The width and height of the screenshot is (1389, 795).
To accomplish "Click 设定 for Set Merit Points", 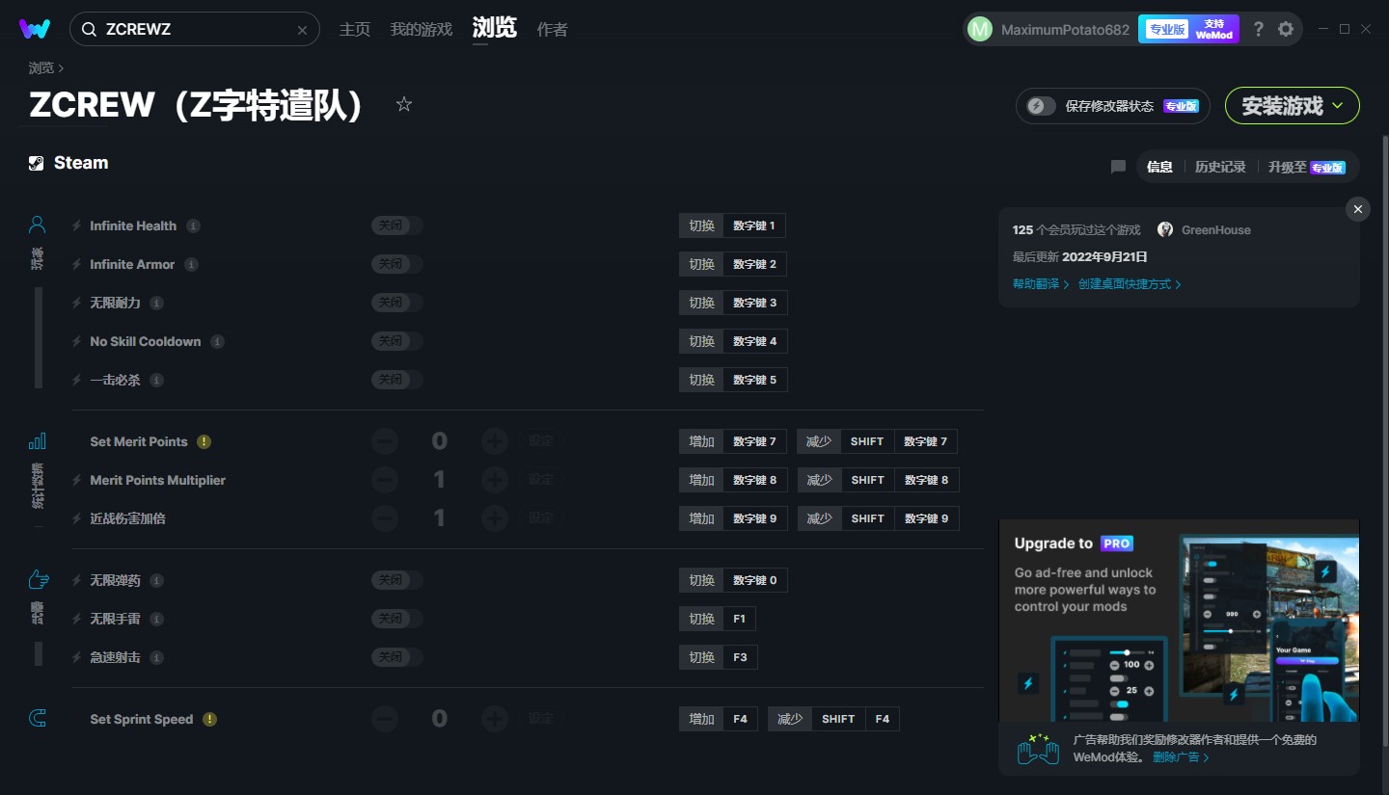I will point(541,441).
